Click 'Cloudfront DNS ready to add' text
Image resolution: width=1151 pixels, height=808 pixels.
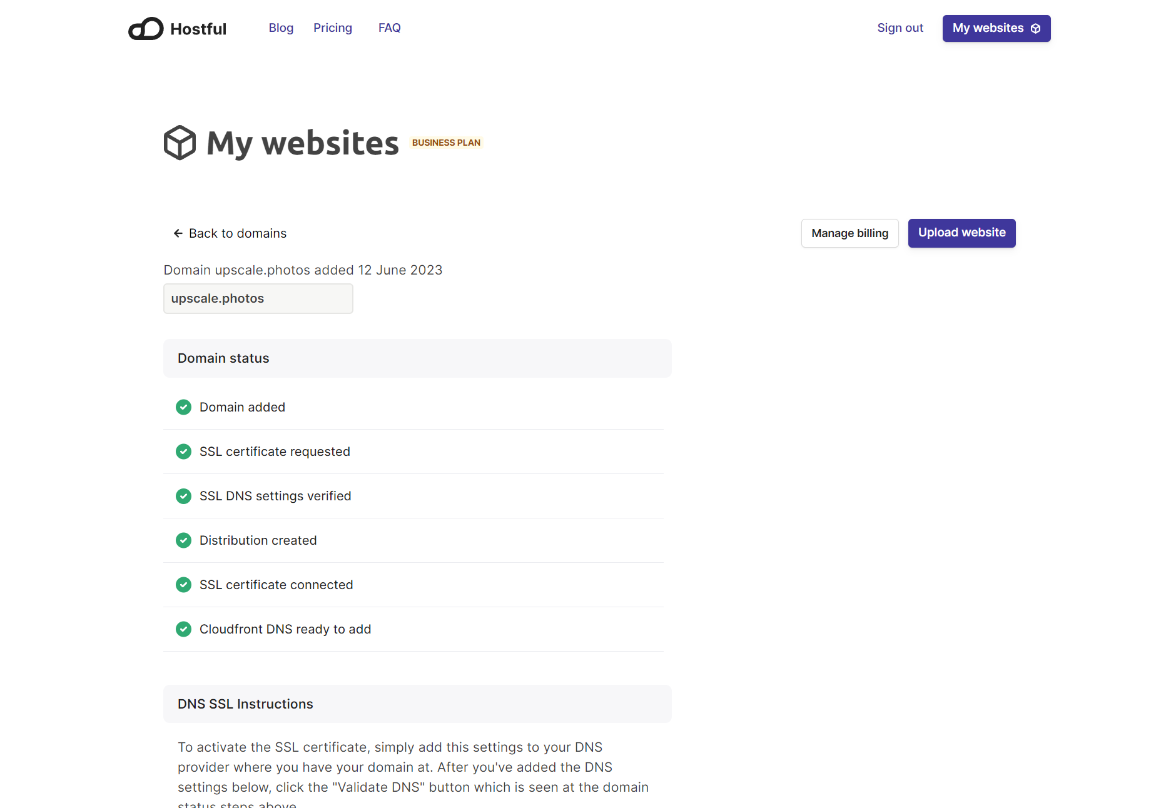[285, 629]
